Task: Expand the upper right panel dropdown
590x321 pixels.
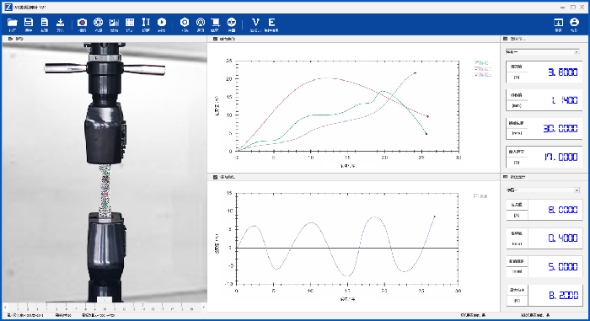Action: click(x=542, y=52)
